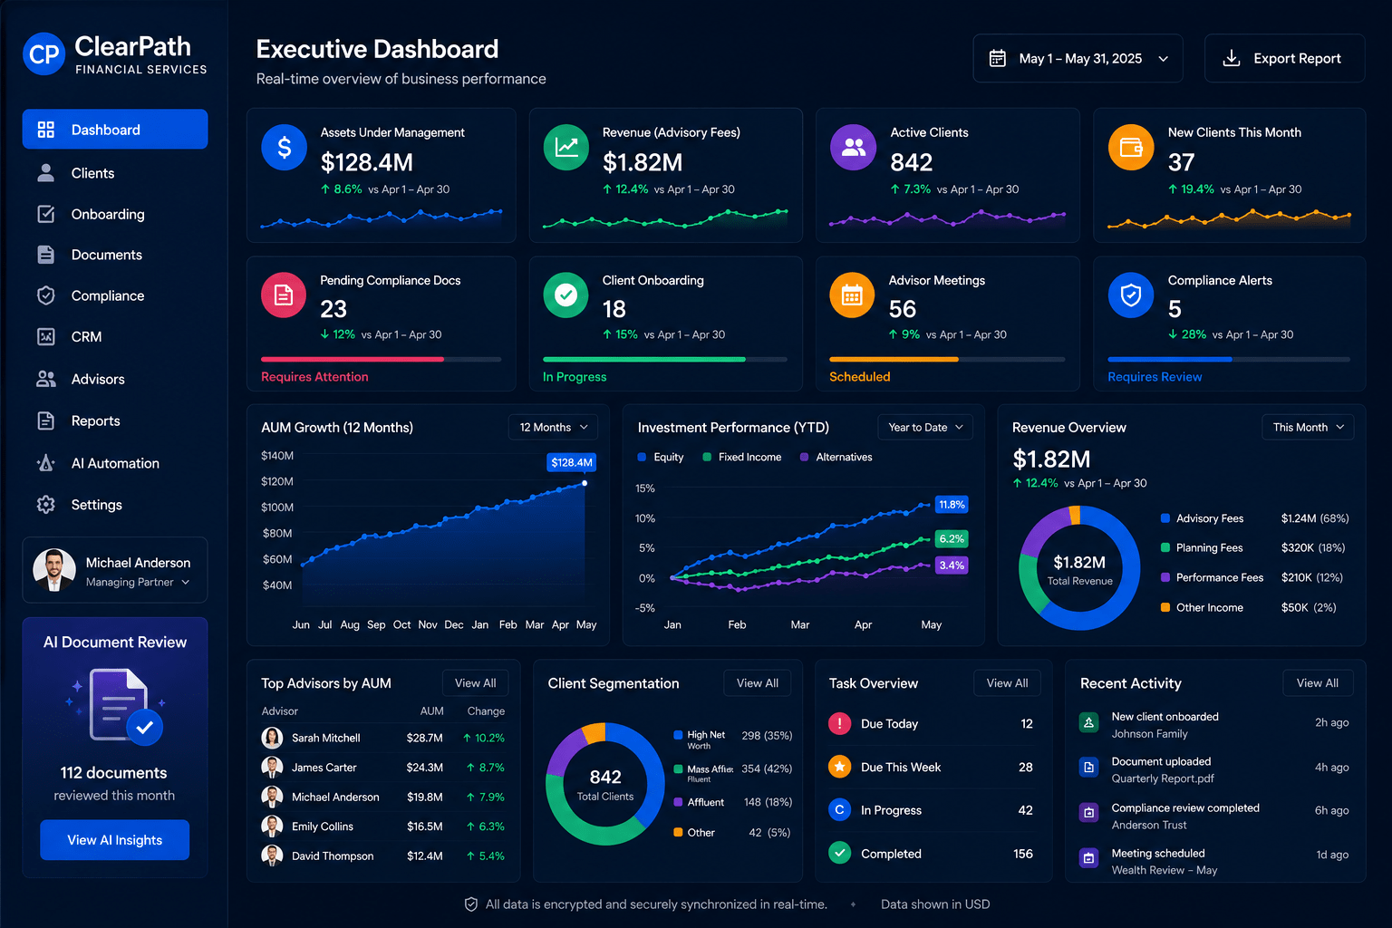Click the Document uploaded activity icon
Image resolution: width=1392 pixels, height=928 pixels.
1088,768
